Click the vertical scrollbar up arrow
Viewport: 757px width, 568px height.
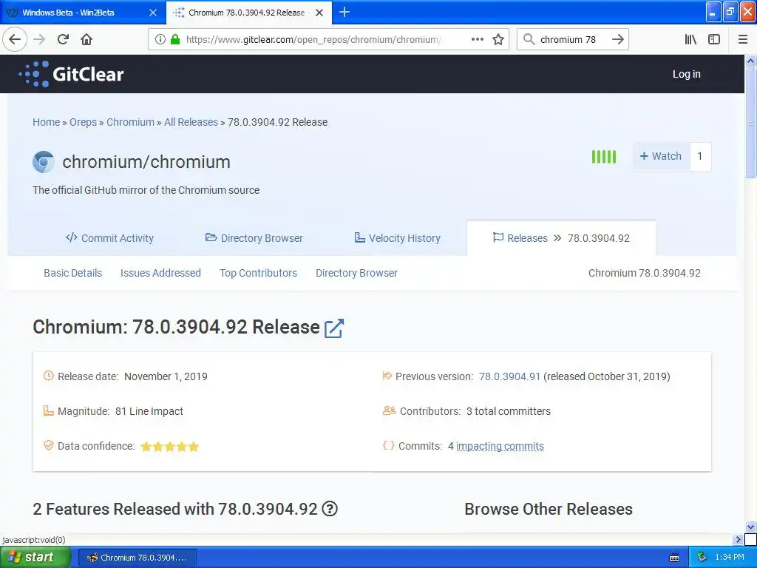(751, 61)
